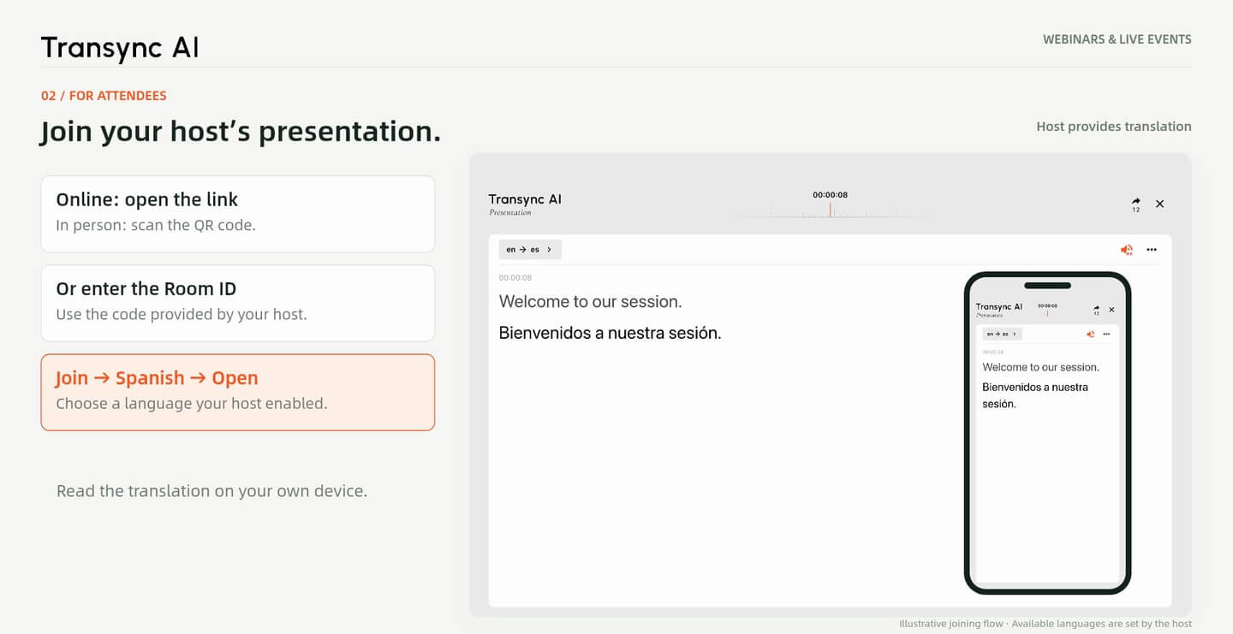Tap the speaker icon on the phone mockup
The height and width of the screenshot is (634, 1233).
click(1091, 334)
